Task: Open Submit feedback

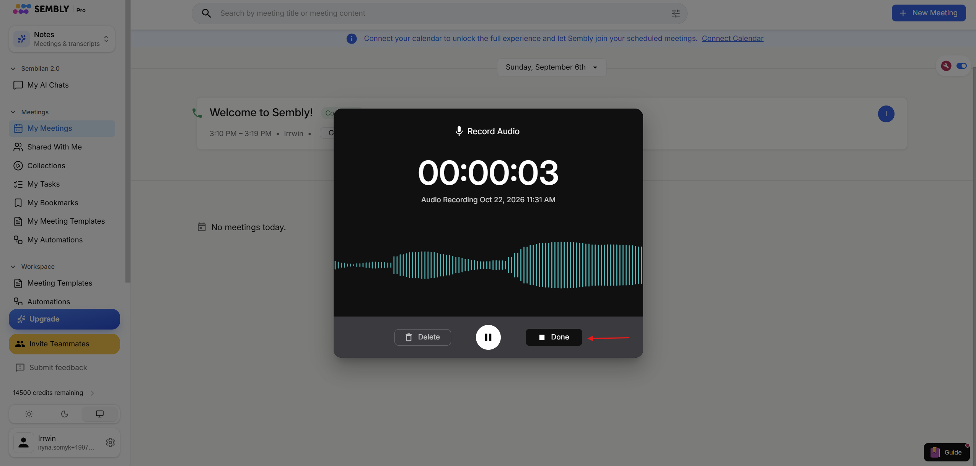Action: [x=51, y=367]
